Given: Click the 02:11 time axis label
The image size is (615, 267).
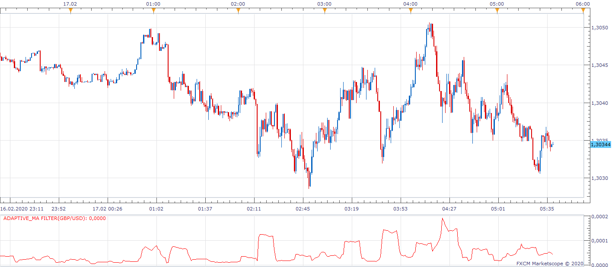Looking at the screenshot, I should 254,209.
